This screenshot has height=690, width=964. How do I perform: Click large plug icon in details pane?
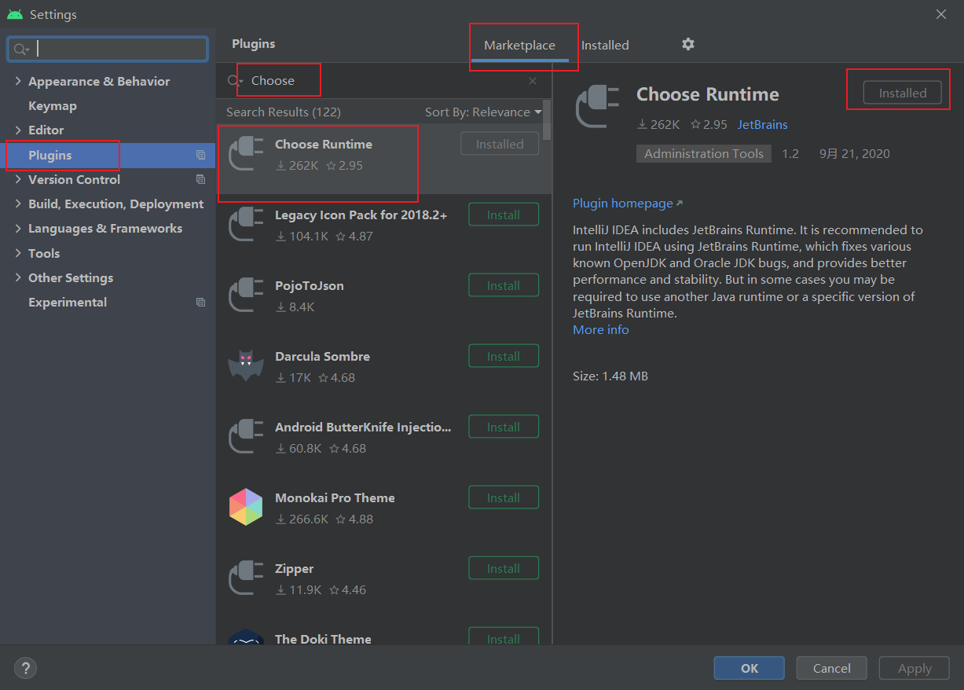point(599,105)
